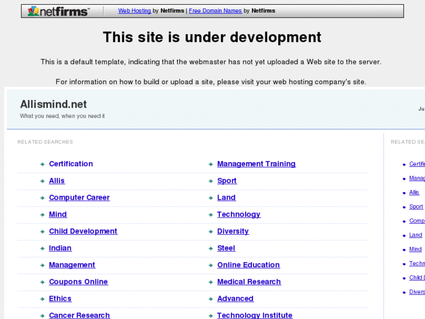Click the Allismind.net site title
This screenshot has width=425, height=319.
[53, 104]
